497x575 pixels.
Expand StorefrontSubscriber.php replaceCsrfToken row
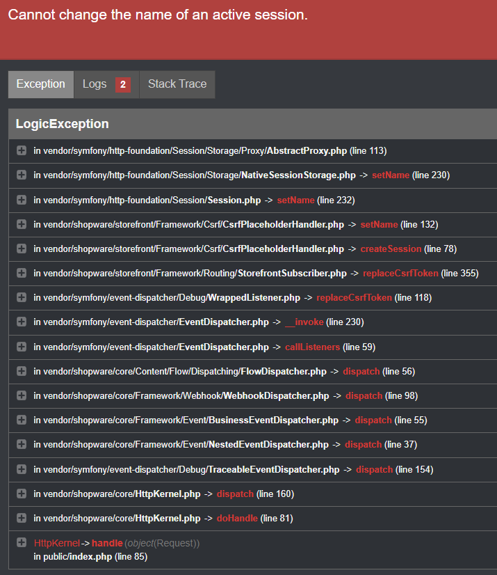(x=22, y=273)
